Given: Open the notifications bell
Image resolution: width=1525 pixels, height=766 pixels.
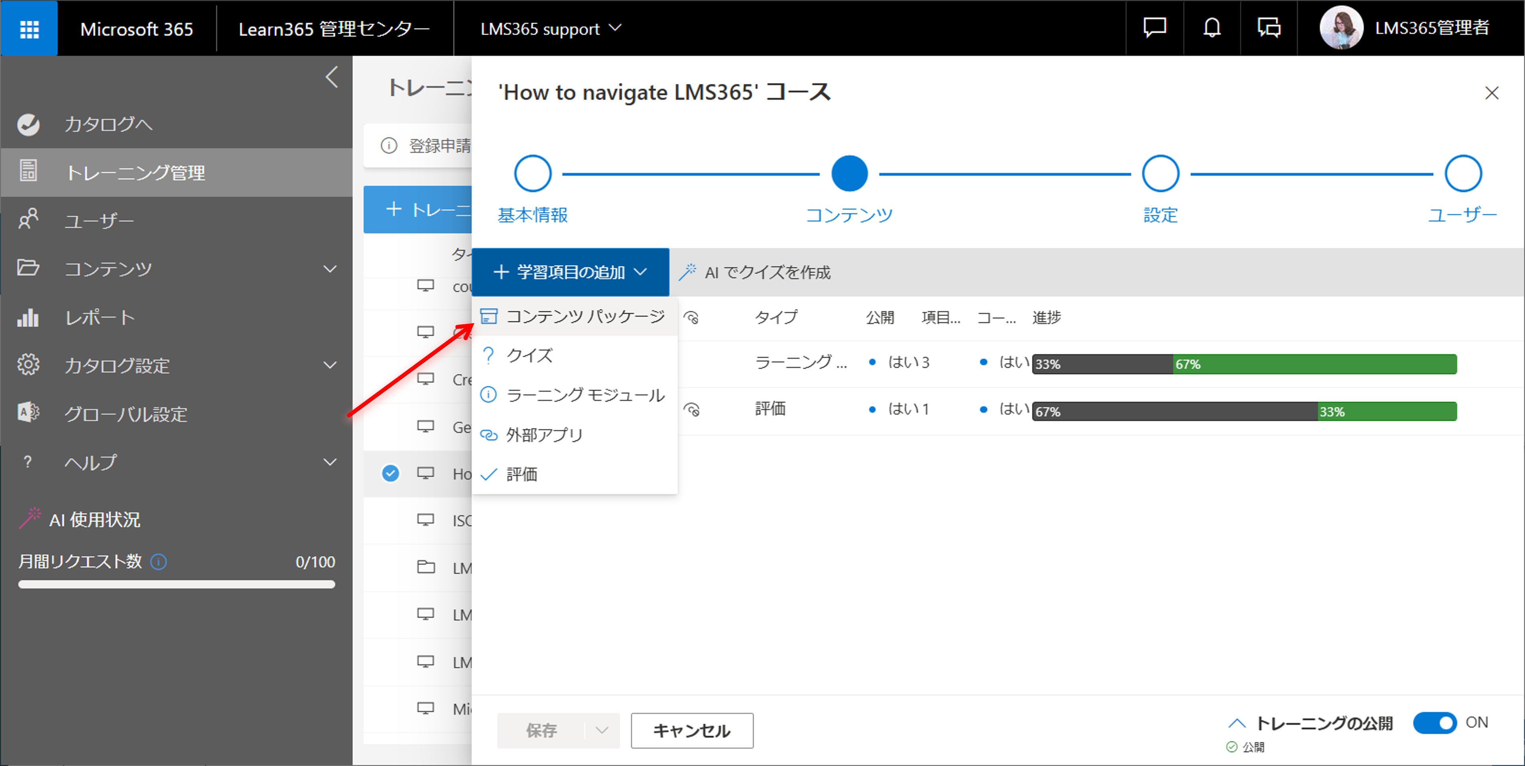Looking at the screenshot, I should (x=1212, y=28).
